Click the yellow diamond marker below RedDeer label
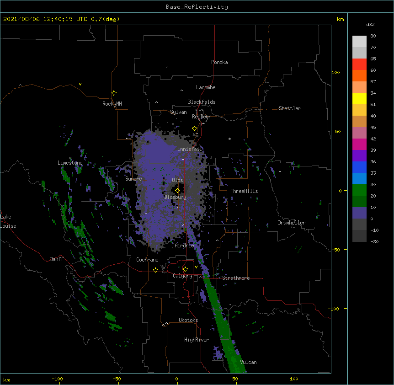 click(195, 128)
